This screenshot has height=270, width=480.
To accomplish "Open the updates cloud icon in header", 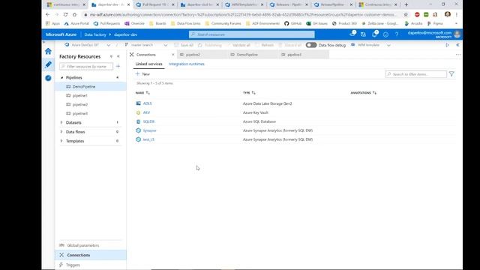I will pos(352,34).
